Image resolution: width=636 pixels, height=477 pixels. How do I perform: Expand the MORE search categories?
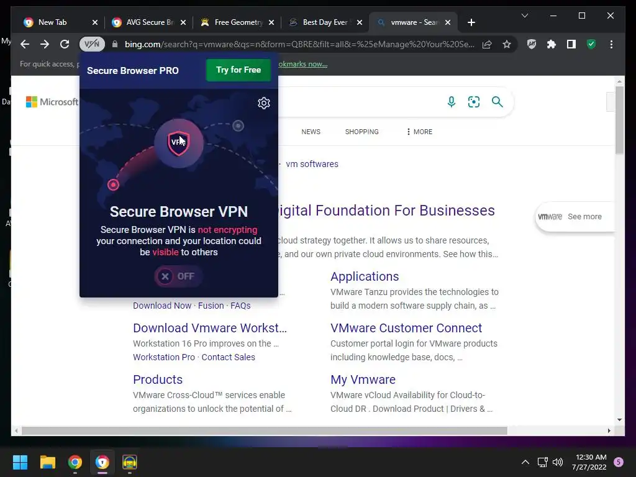tap(419, 132)
